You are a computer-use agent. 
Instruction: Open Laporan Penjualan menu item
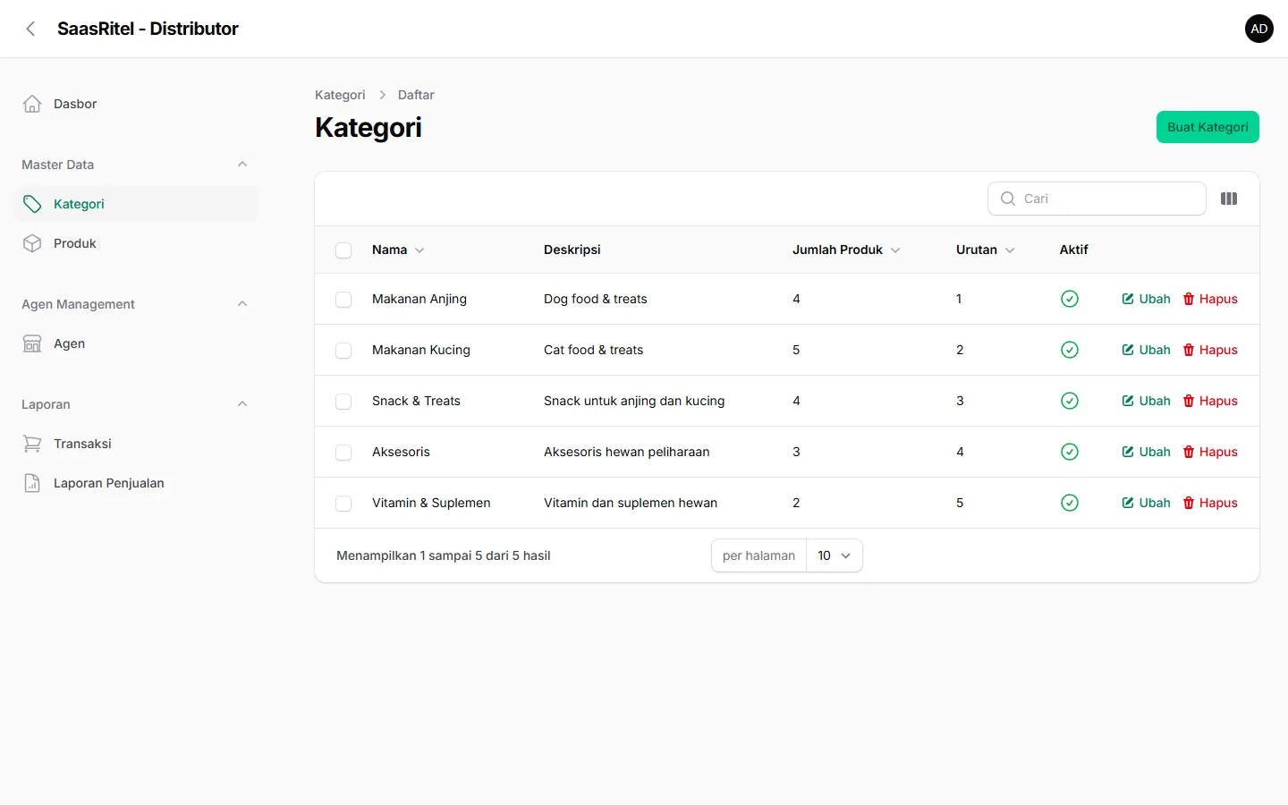[136, 483]
